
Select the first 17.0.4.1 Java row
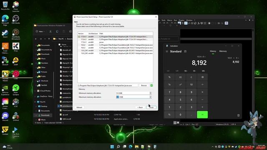coord(115,37)
